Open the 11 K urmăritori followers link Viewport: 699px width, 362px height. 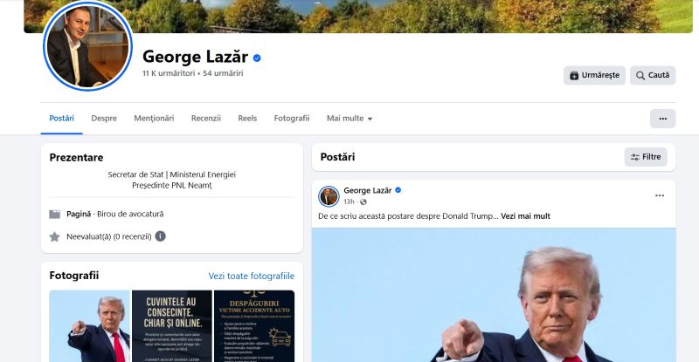(169, 73)
